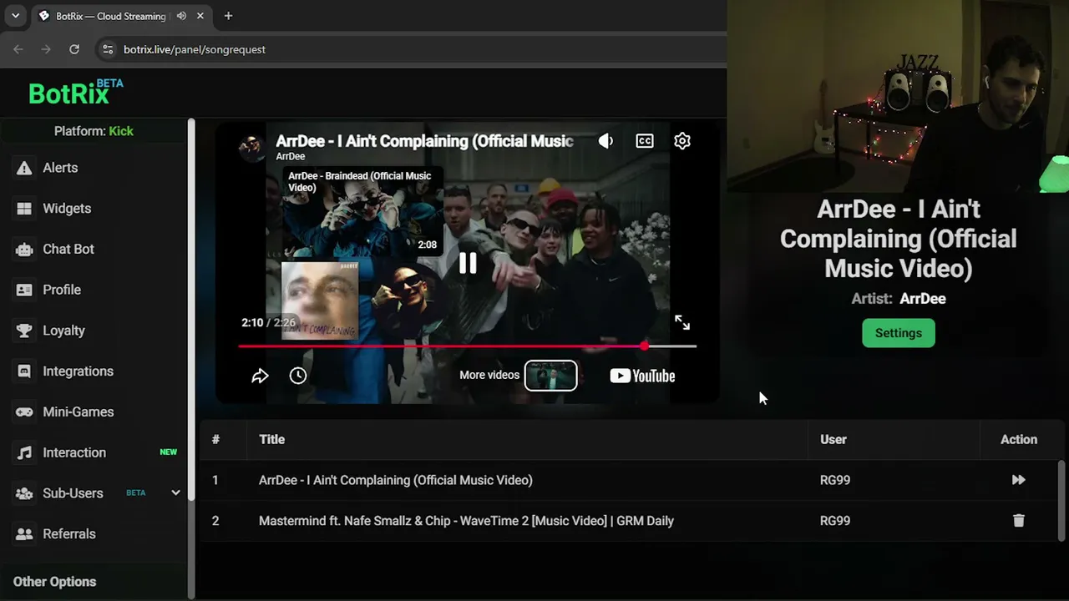Enter fullscreen on the video player
The height and width of the screenshot is (601, 1069).
[682, 322]
